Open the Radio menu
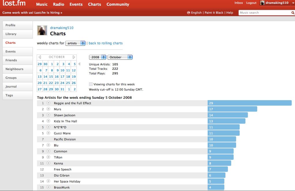This screenshot has width=295, height=191. [59, 4]
